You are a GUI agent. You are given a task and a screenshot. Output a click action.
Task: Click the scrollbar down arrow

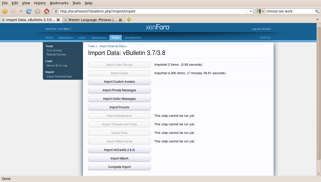click(319, 174)
